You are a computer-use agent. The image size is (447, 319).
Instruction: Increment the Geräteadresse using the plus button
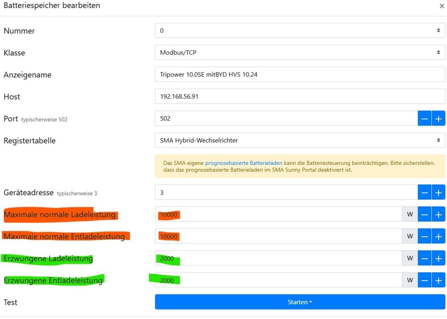click(x=439, y=192)
